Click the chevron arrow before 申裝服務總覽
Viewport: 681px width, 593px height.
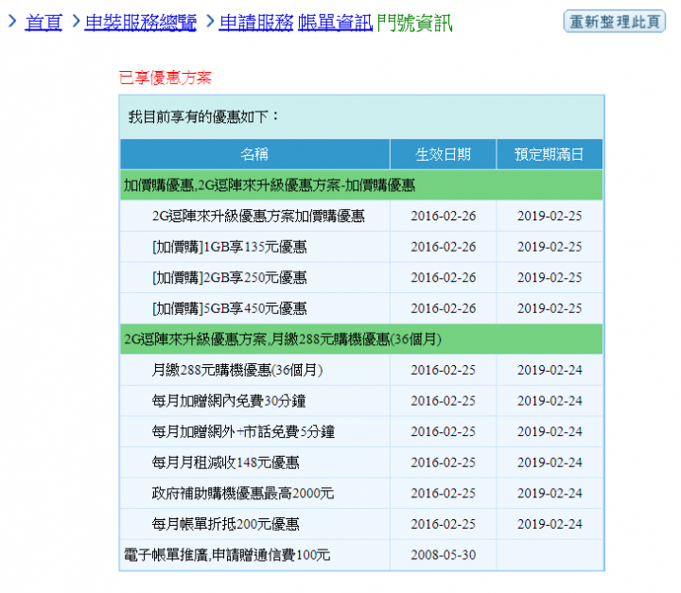coord(76,21)
